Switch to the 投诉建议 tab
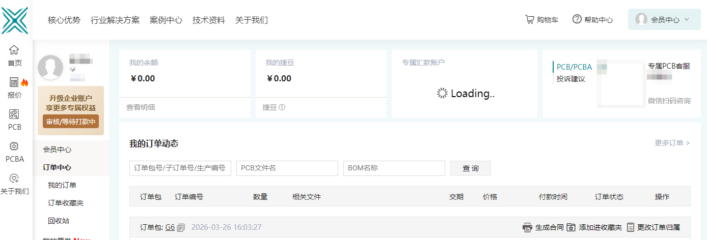 click(x=570, y=79)
